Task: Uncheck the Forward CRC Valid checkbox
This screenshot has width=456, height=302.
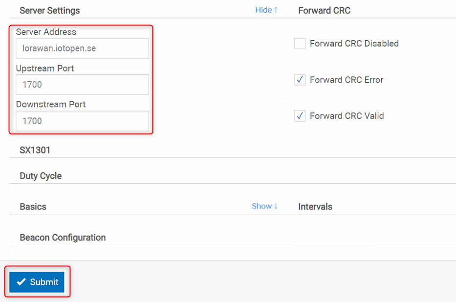Action: click(300, 116)
